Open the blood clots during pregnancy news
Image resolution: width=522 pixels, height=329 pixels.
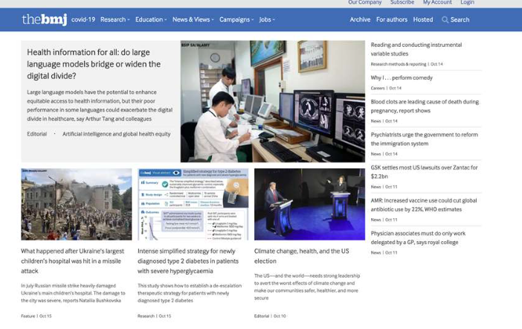pyautogui.click(x=425, y=106)
